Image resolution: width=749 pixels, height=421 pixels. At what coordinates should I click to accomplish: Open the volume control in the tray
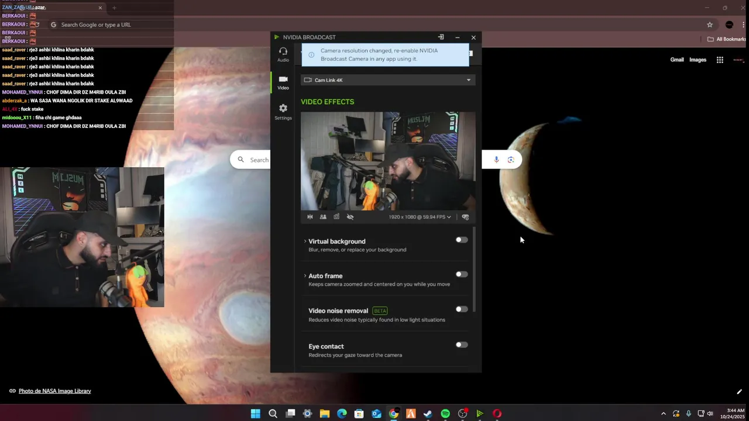click(x=710, y=413)
